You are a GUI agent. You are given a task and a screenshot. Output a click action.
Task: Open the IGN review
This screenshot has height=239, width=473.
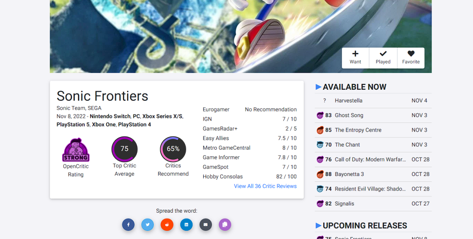[x=250, y=119]
